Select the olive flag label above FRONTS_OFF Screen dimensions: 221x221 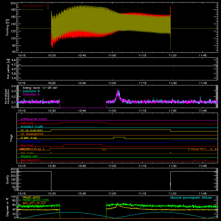(x=27, y=153)
